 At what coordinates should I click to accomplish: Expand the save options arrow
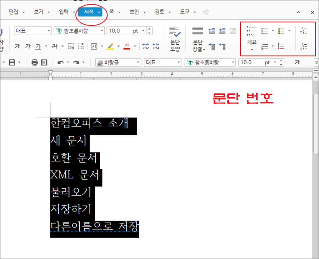[x=19, y=62]
